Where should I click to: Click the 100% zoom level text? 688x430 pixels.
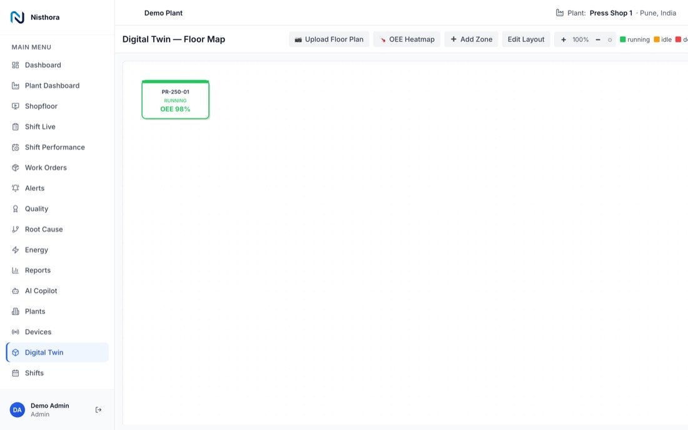pyautogui.click(x=580, y=39)
